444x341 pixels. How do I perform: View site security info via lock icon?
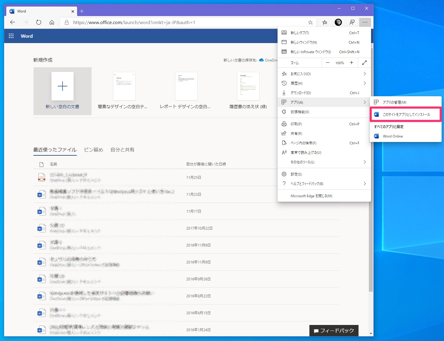(x=67, y=22)
